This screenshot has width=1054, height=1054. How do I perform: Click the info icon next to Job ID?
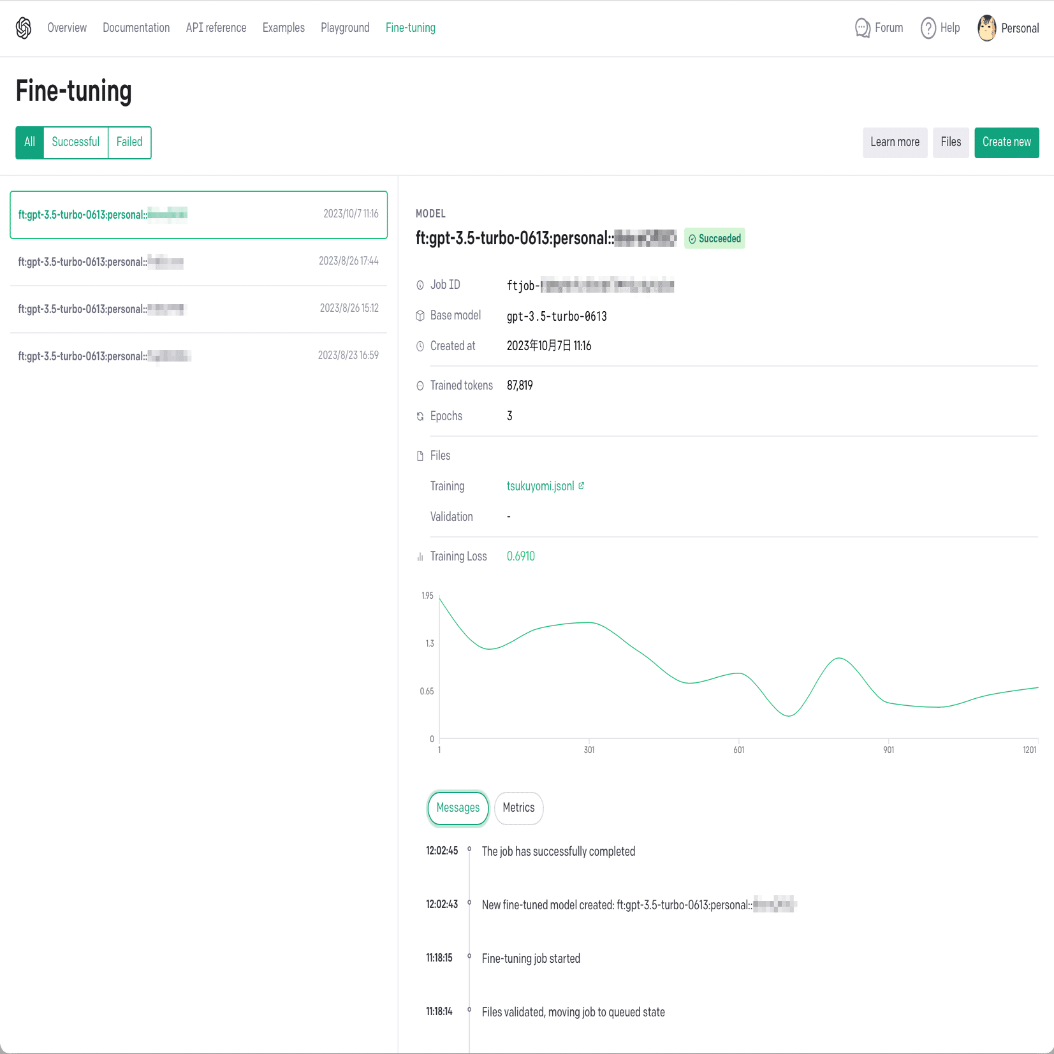pos(420,284)
